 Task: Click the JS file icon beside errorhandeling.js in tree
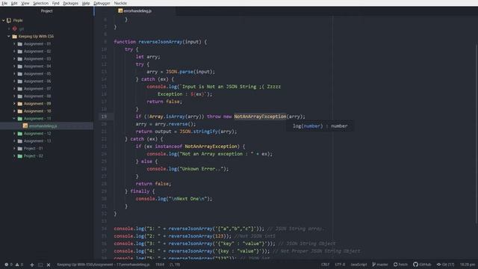[25, 126]
